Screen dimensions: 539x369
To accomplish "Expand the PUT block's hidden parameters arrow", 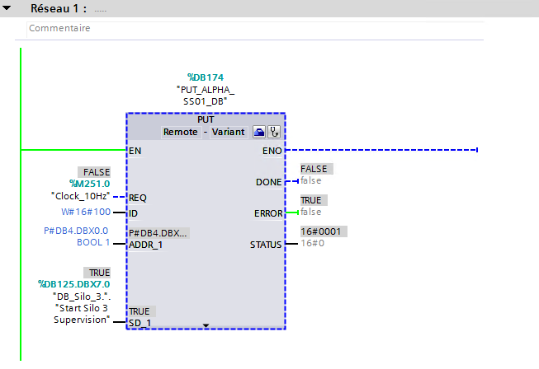I will pos(206,326).
